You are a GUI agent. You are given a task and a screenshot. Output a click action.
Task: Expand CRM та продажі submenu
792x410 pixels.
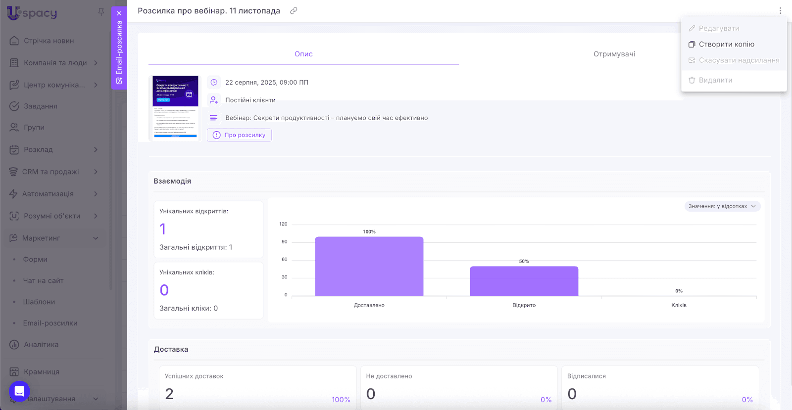96,172
